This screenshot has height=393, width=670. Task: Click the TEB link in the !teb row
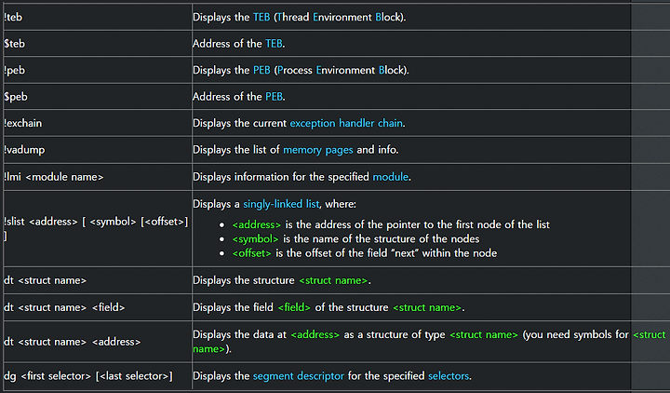[x=261, y=18]
